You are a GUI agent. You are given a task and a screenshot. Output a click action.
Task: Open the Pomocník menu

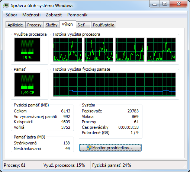point(77,15)
